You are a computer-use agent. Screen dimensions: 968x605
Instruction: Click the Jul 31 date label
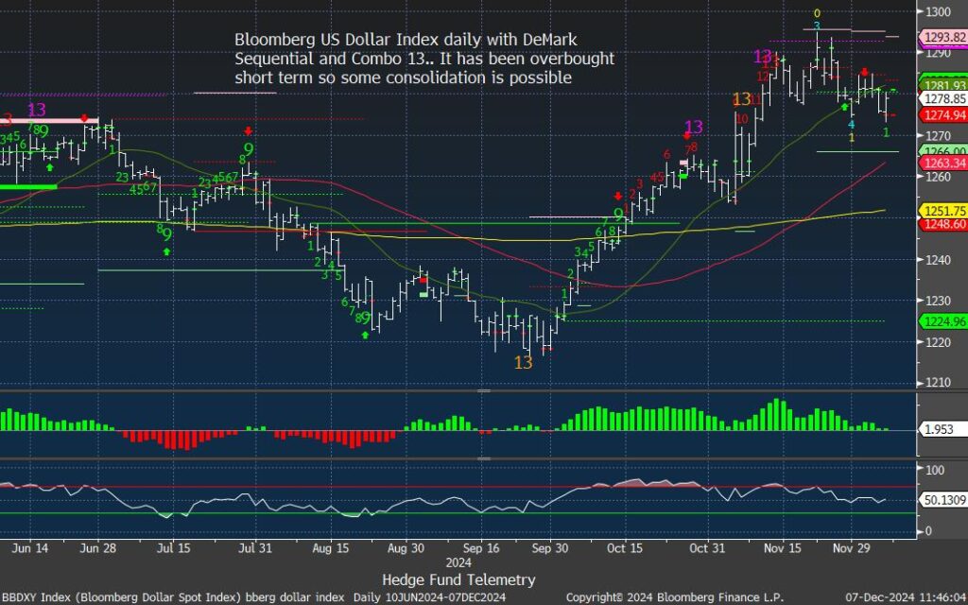[x=255, y=548]
